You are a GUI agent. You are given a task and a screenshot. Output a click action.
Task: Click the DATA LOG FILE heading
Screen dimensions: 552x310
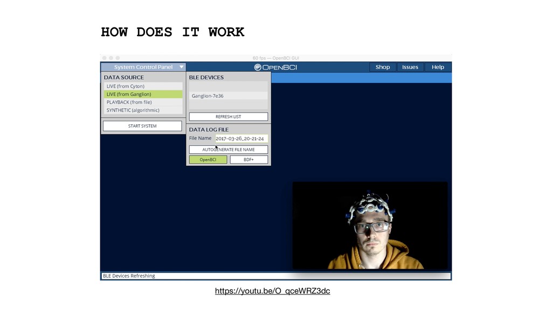click(209, 130)
